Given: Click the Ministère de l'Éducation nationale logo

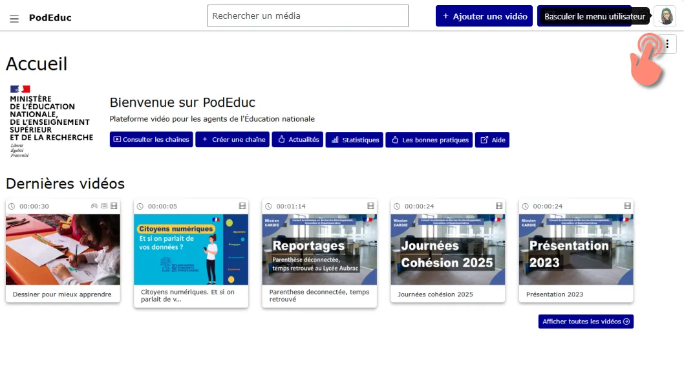Looking at the screenshot, I should click(x=52, y=121).
